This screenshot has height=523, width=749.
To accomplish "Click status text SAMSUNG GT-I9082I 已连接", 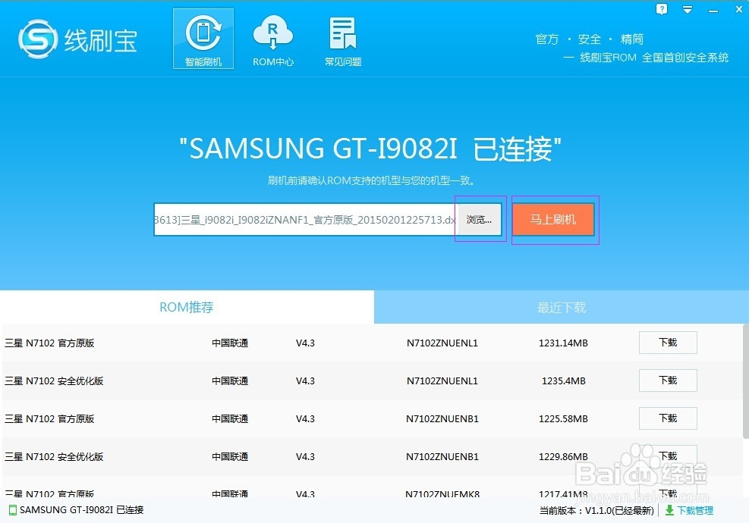I will point(82,510).
